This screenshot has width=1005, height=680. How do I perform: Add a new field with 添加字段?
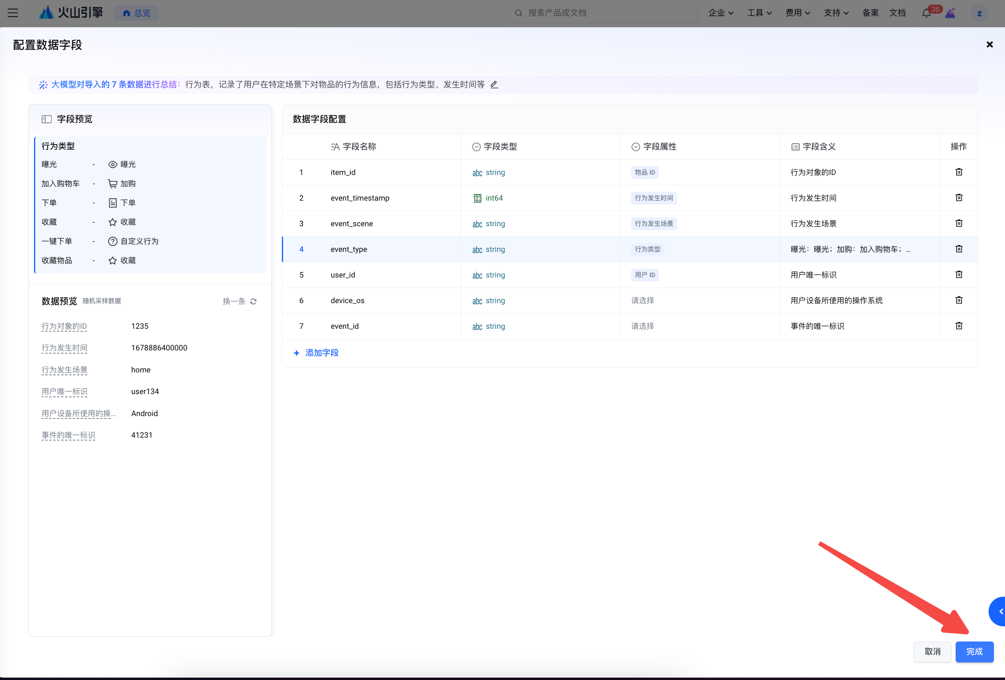click(x=317, y=353)
